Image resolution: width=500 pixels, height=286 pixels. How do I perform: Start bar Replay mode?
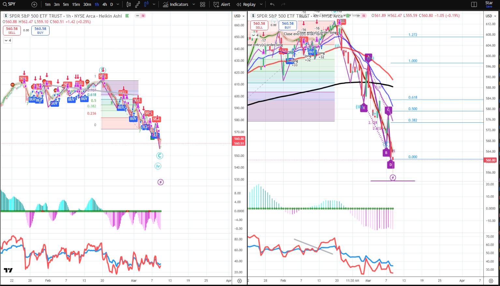point(246,5)
